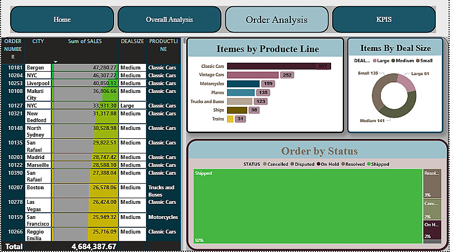Sort by DEALSIZE column header

point(133,41)
